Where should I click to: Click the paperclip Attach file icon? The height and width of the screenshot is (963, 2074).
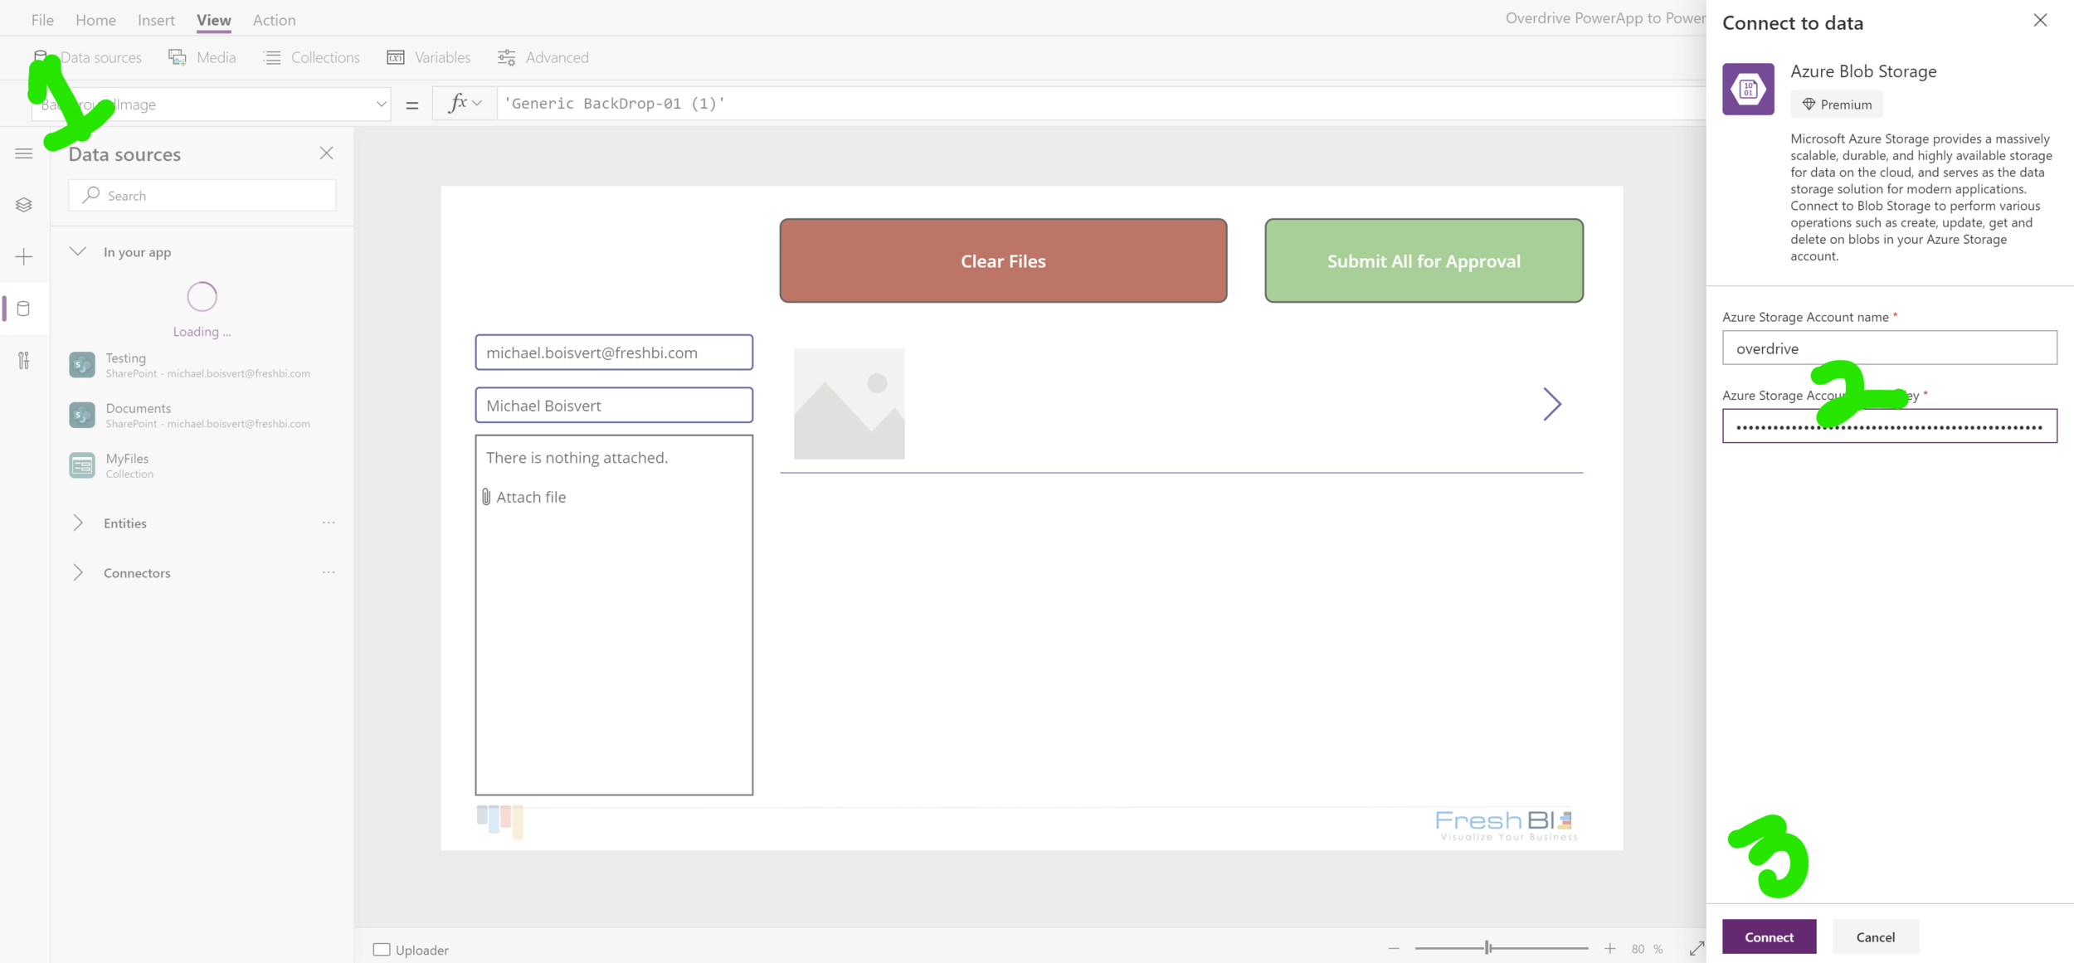486,497
